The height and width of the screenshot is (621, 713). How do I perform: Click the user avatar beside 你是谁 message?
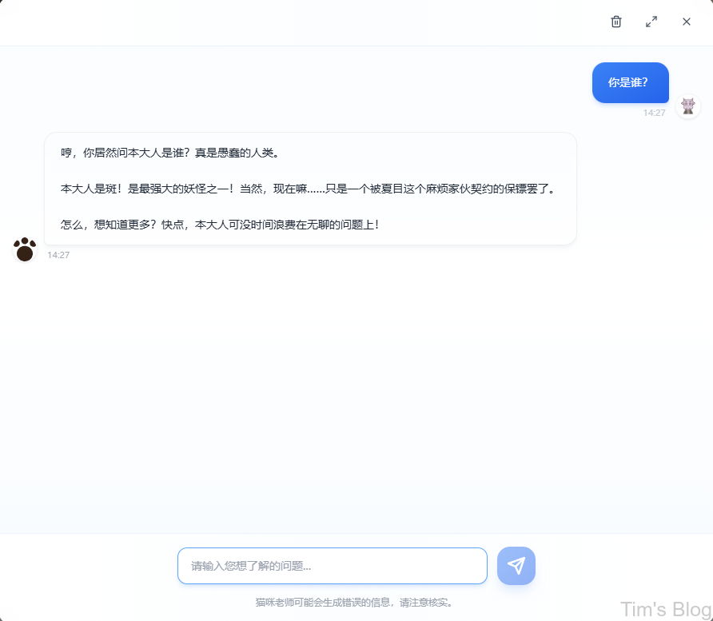click(688, 105)
